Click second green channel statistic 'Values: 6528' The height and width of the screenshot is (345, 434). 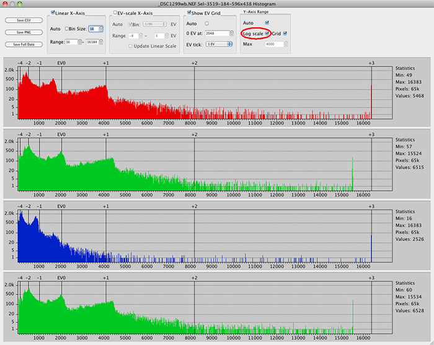tap(410, 311)
